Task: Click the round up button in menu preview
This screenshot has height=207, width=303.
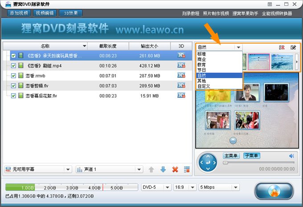Action: coord(233,140)
